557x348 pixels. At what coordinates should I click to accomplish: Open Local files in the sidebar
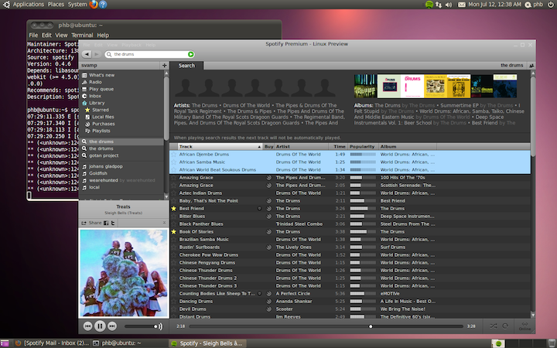click(103, 117)
